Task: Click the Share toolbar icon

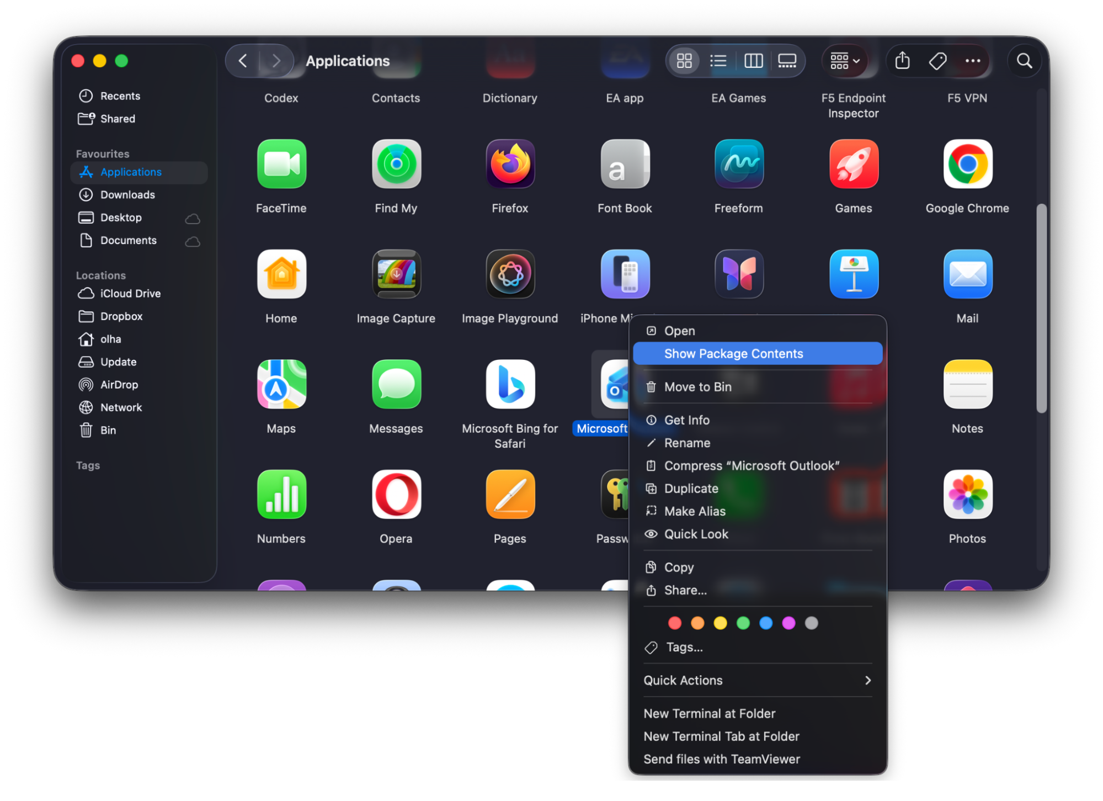Action: [902, 61]
